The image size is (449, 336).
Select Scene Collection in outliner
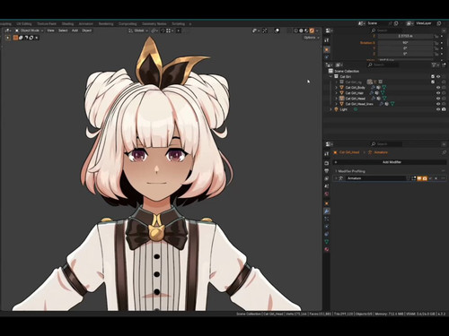347,71
